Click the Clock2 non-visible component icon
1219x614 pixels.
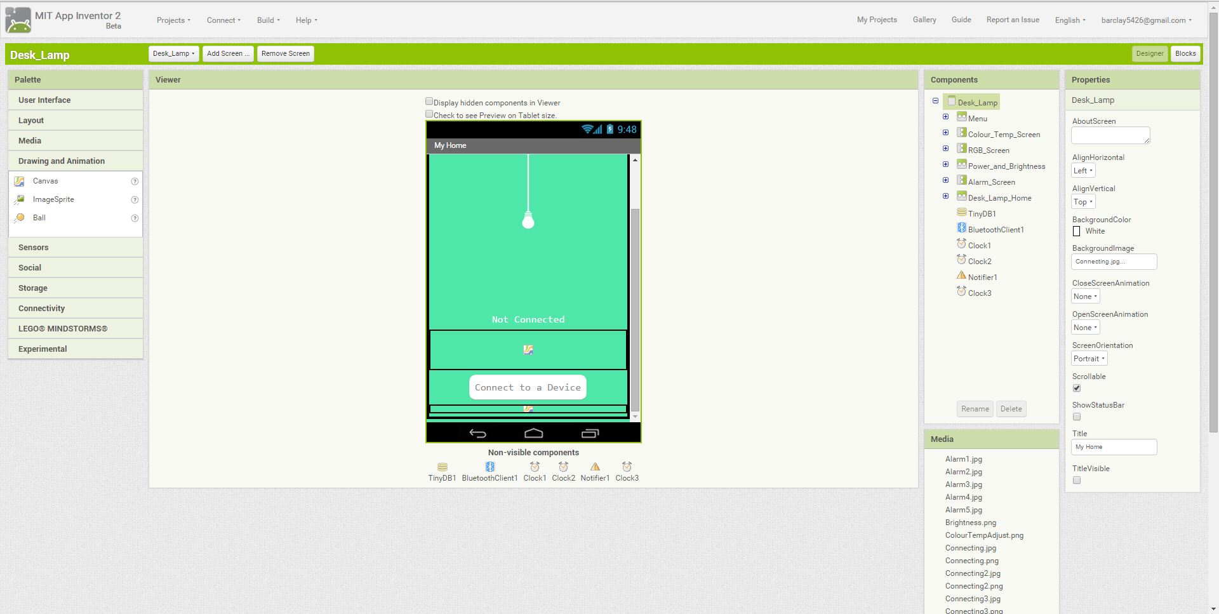(563, 467)
